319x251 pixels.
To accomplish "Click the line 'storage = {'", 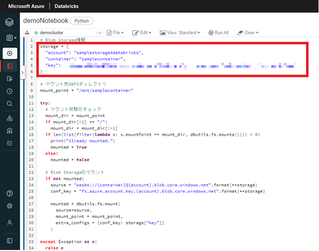I will 54,46.
